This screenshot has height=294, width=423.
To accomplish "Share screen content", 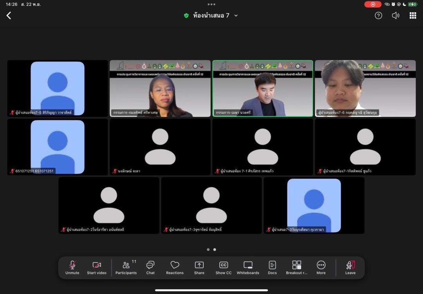I will (199, 268).
